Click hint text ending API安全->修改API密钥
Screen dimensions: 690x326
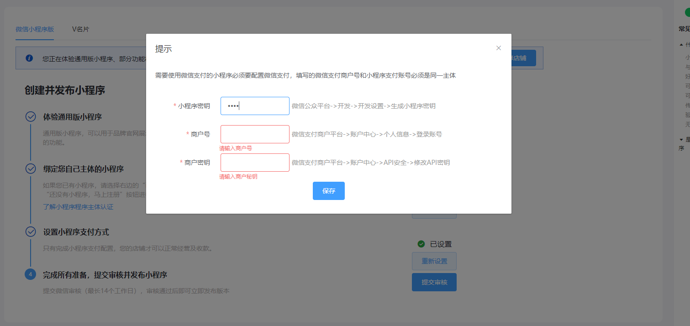[x=371, y=163]
